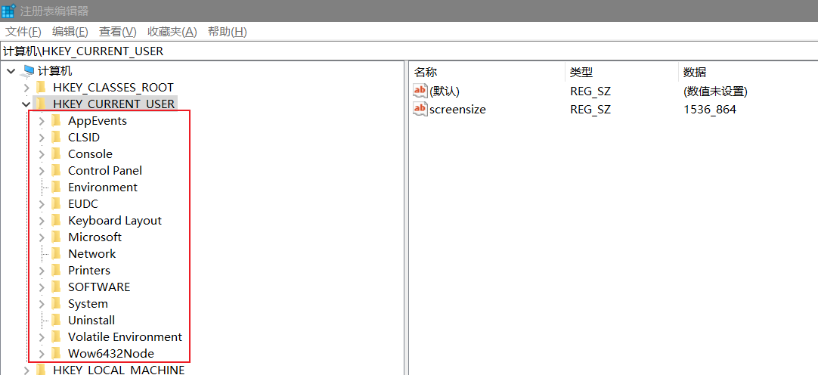
Task: Open the 文件(F) menu
Action: pyautogui.click(x=23, y=32)
